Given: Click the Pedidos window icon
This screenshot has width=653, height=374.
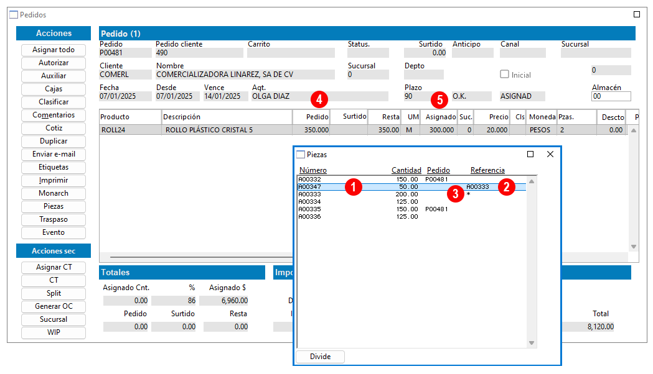Looking at the screenshot, I should click(14, 15).
